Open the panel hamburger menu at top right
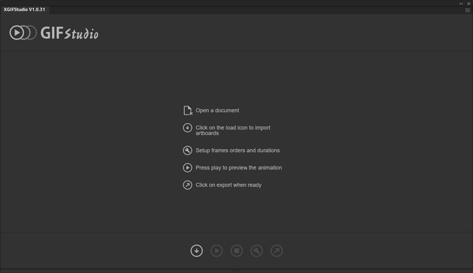This screenshot has width=473, height=273. click(468, 10)
